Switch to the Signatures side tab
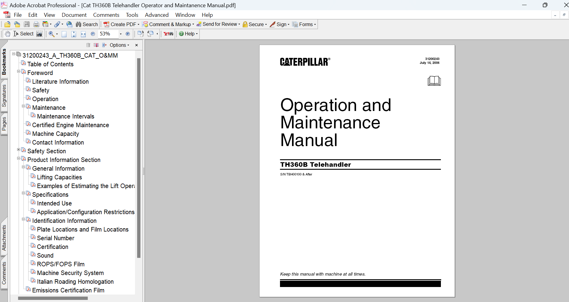This screenshot has height=302, width=569. [x=4, y=96]
